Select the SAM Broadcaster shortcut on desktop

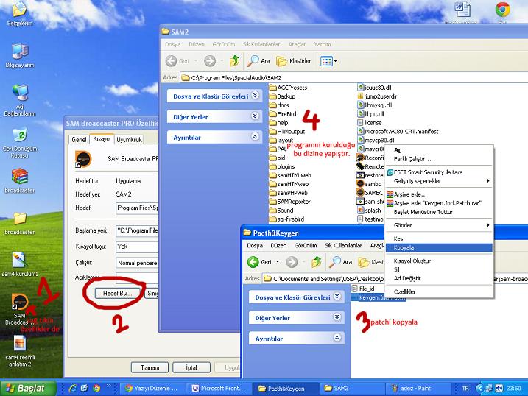(20, 310)
